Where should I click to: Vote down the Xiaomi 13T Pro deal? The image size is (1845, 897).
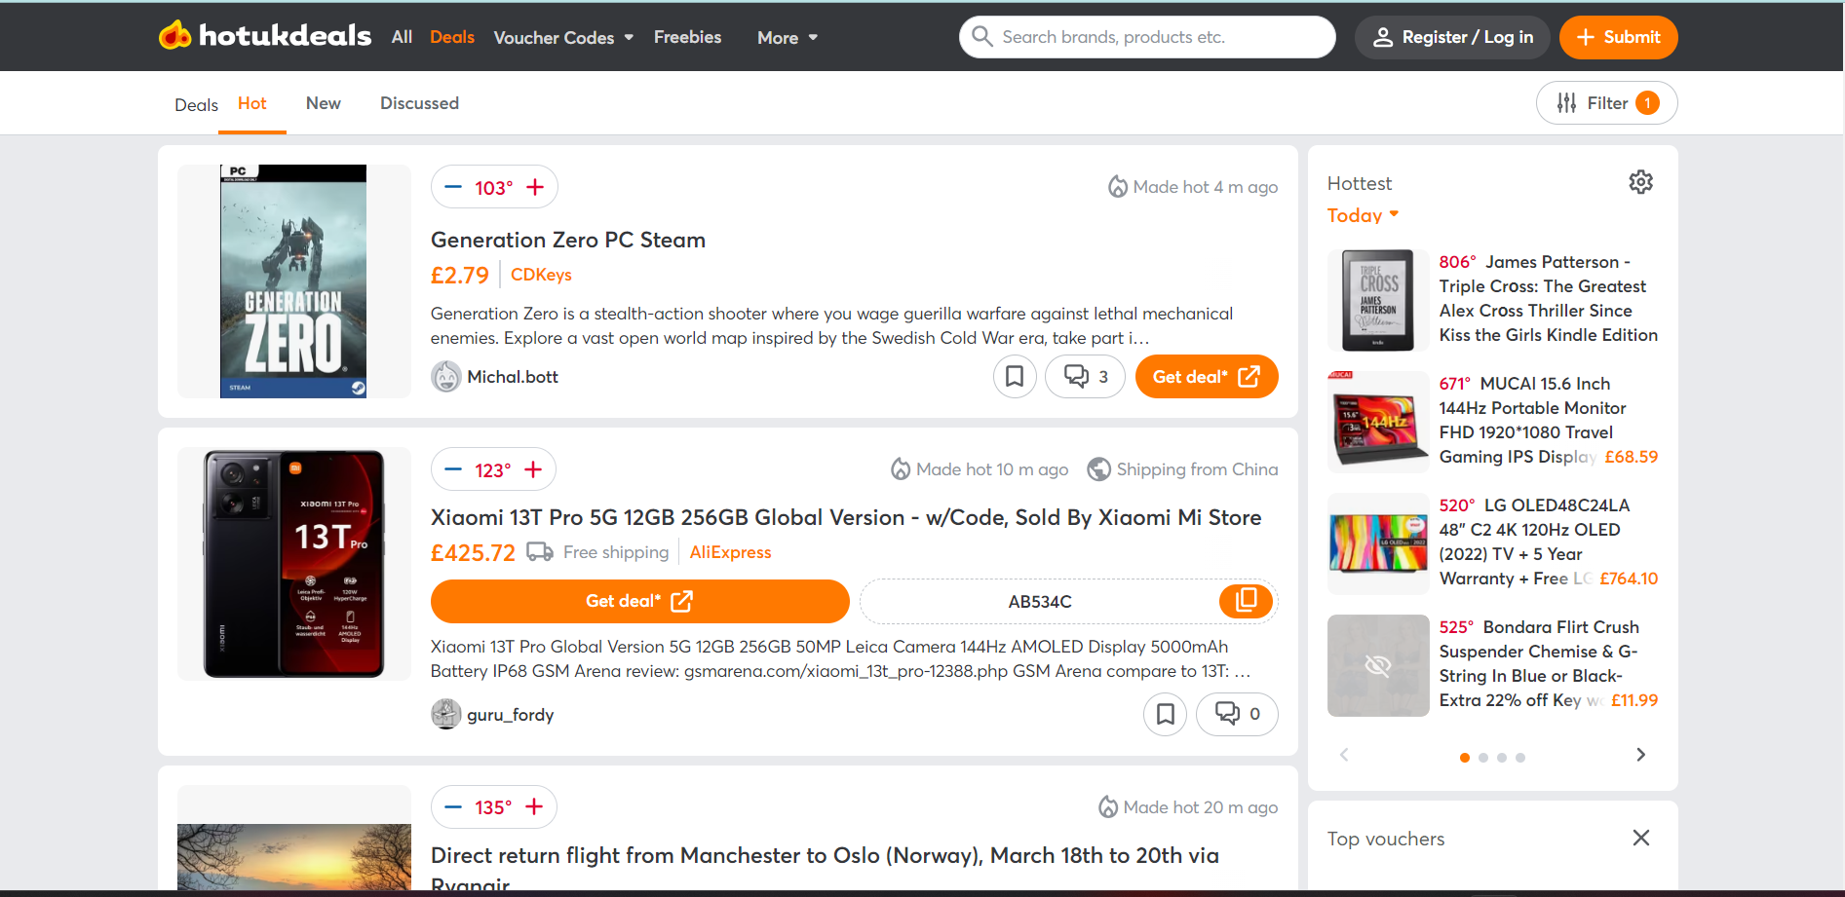[x=453, y=469]
